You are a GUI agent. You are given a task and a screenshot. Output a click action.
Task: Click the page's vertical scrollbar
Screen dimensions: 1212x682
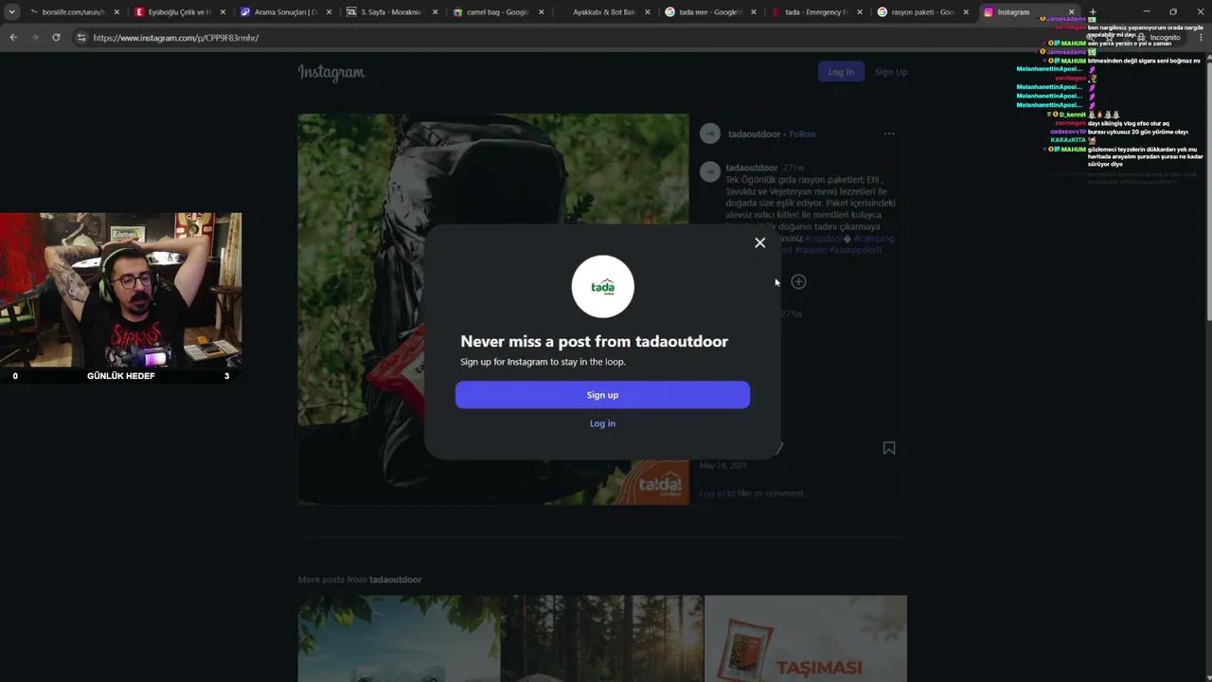[1208, 189]
